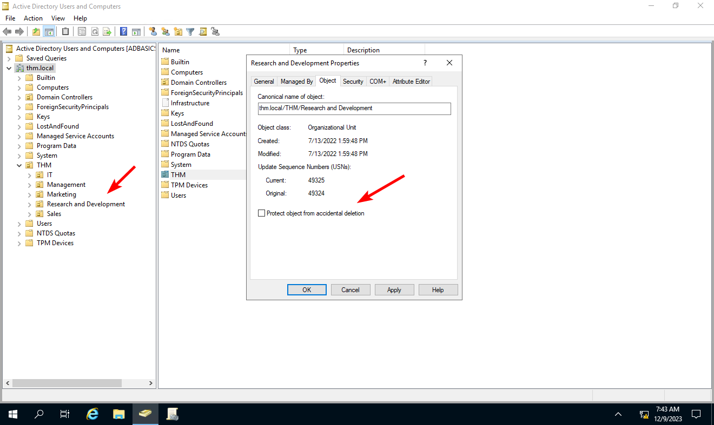Viewport: 714px width, 425px height.
Task: Refresh the view with the toolbar Refresh icon
Action: point(95,32)
